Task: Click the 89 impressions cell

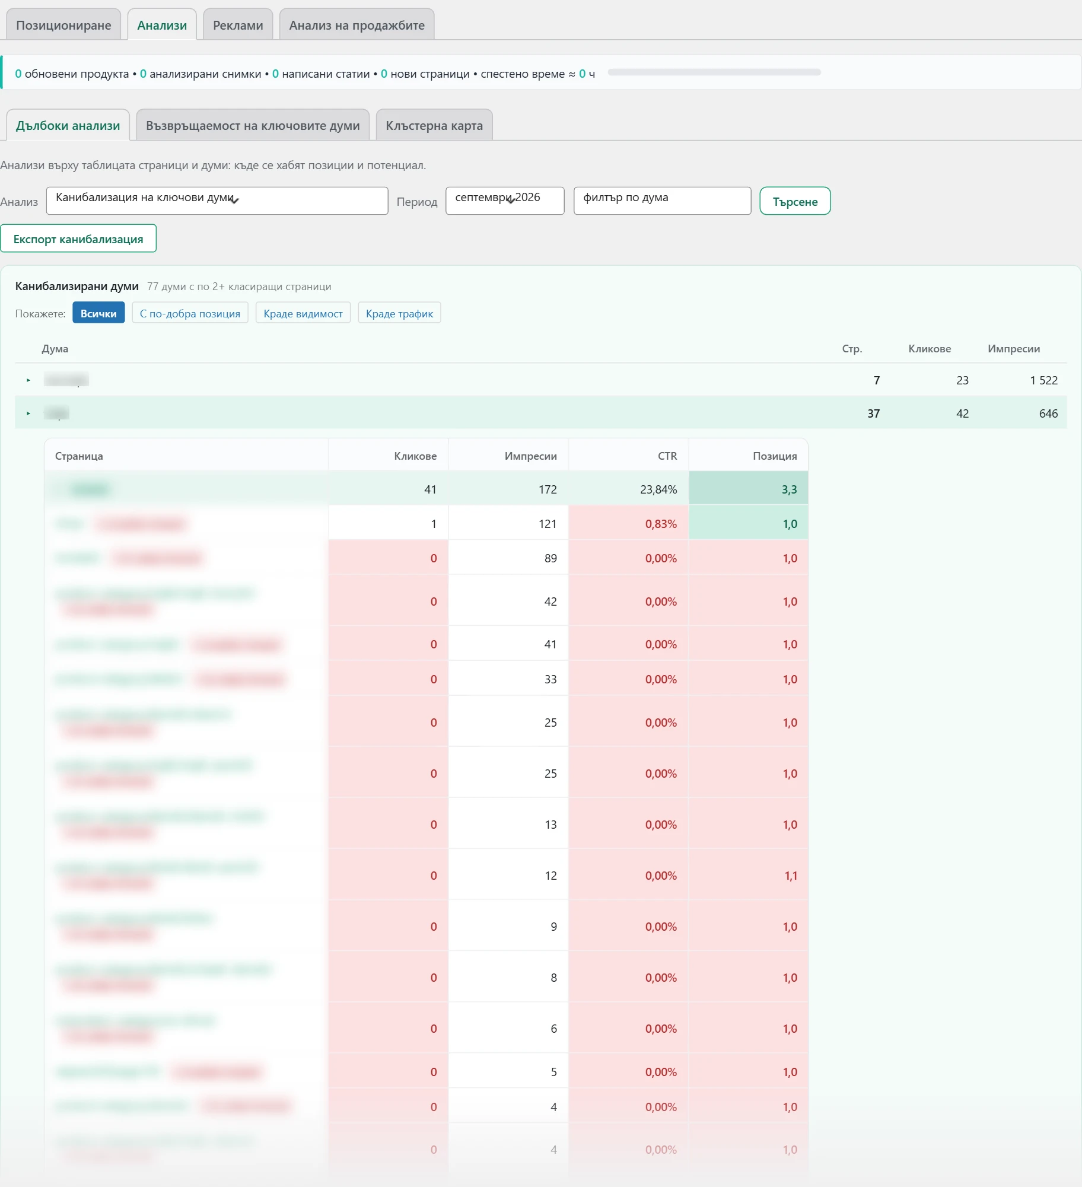Action: [508, 558]
